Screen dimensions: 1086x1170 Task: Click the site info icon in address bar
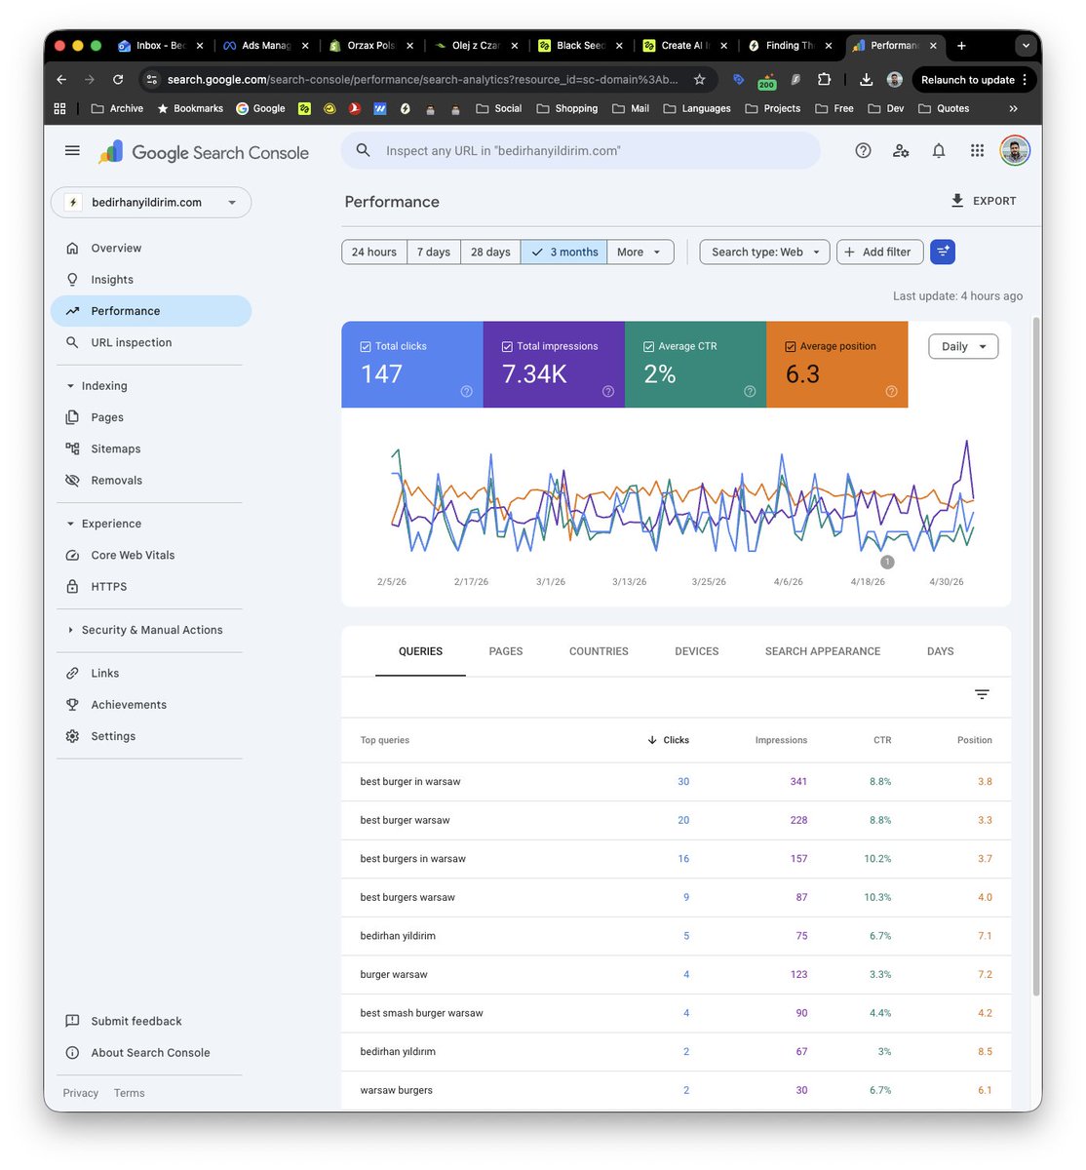click(x=151, y=80)
